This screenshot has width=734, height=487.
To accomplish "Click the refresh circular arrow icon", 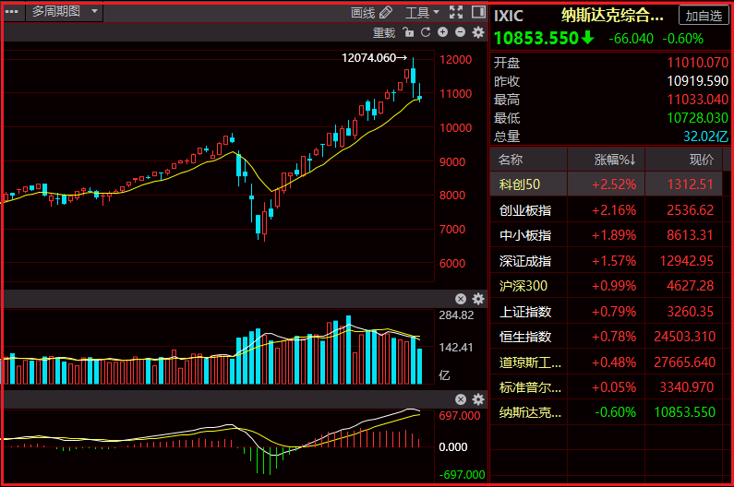I will (x=426, y=32).
